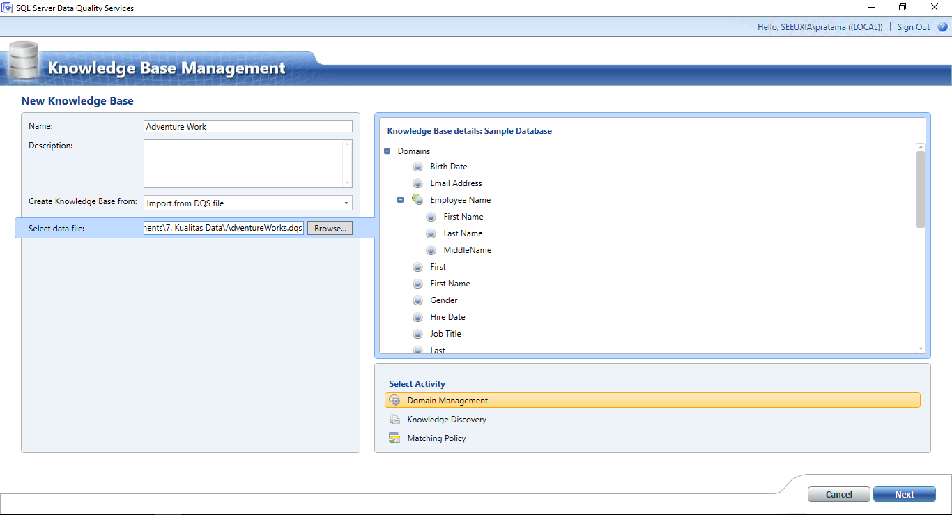Image resolution: width=952 pixels, height=515 pixels.
Task: Select MiddleName under Employee Name
Action: (x=467, y=250)
